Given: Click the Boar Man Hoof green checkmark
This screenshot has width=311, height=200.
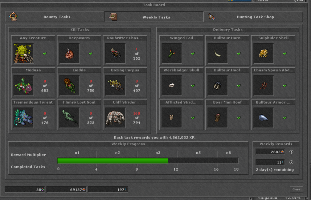Looking at the screenshot, I should click(239, 118).
